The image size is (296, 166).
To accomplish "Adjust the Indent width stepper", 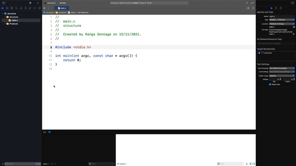I will (x=294, y=79).
